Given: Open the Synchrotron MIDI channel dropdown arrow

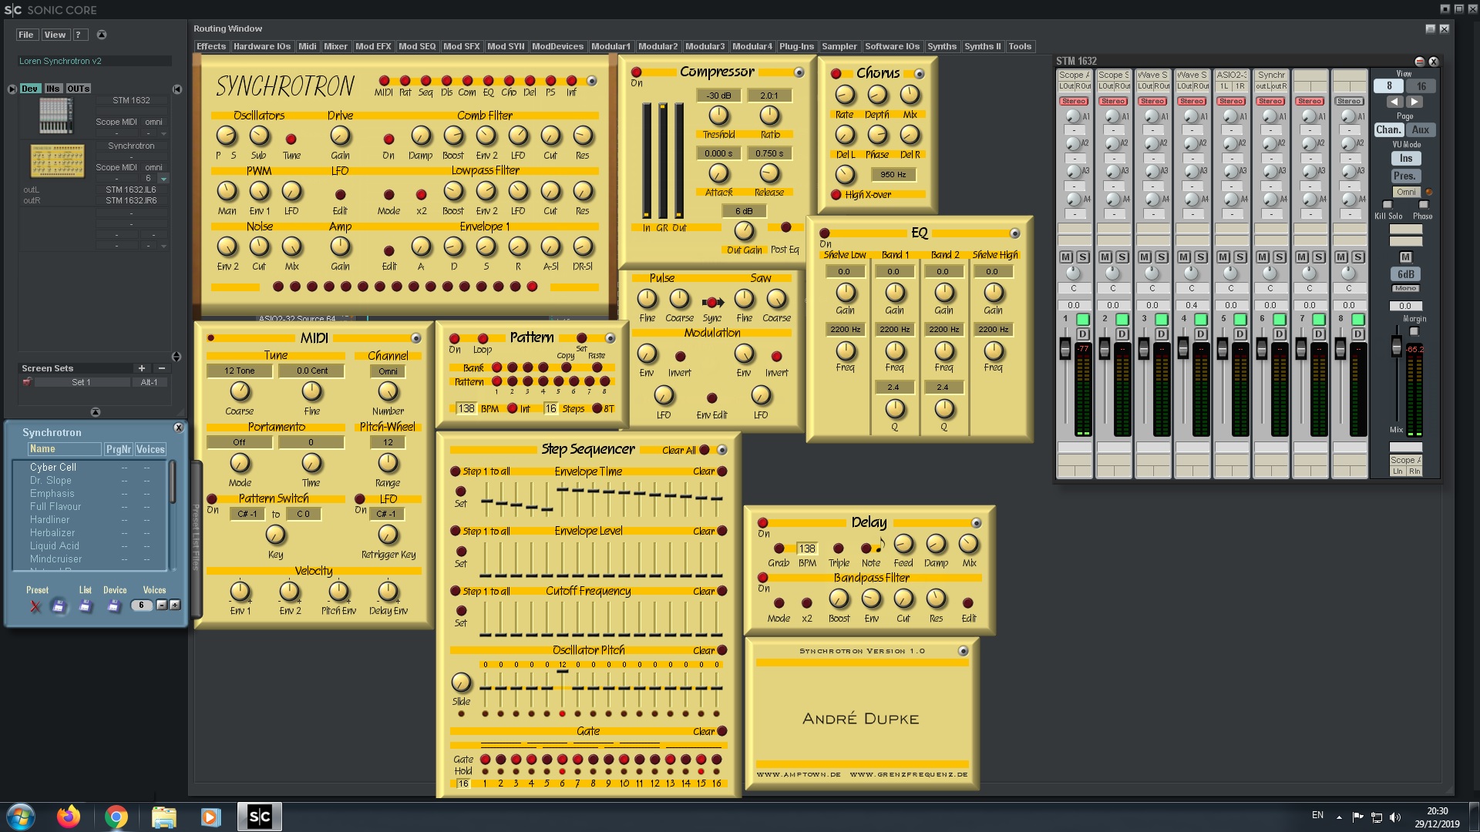Looking at the screenshot, I should click(163, 178).
